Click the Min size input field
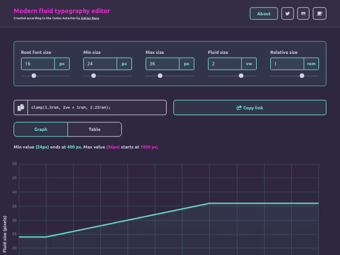Screen dimensions: 340x255 click(100, 63)
